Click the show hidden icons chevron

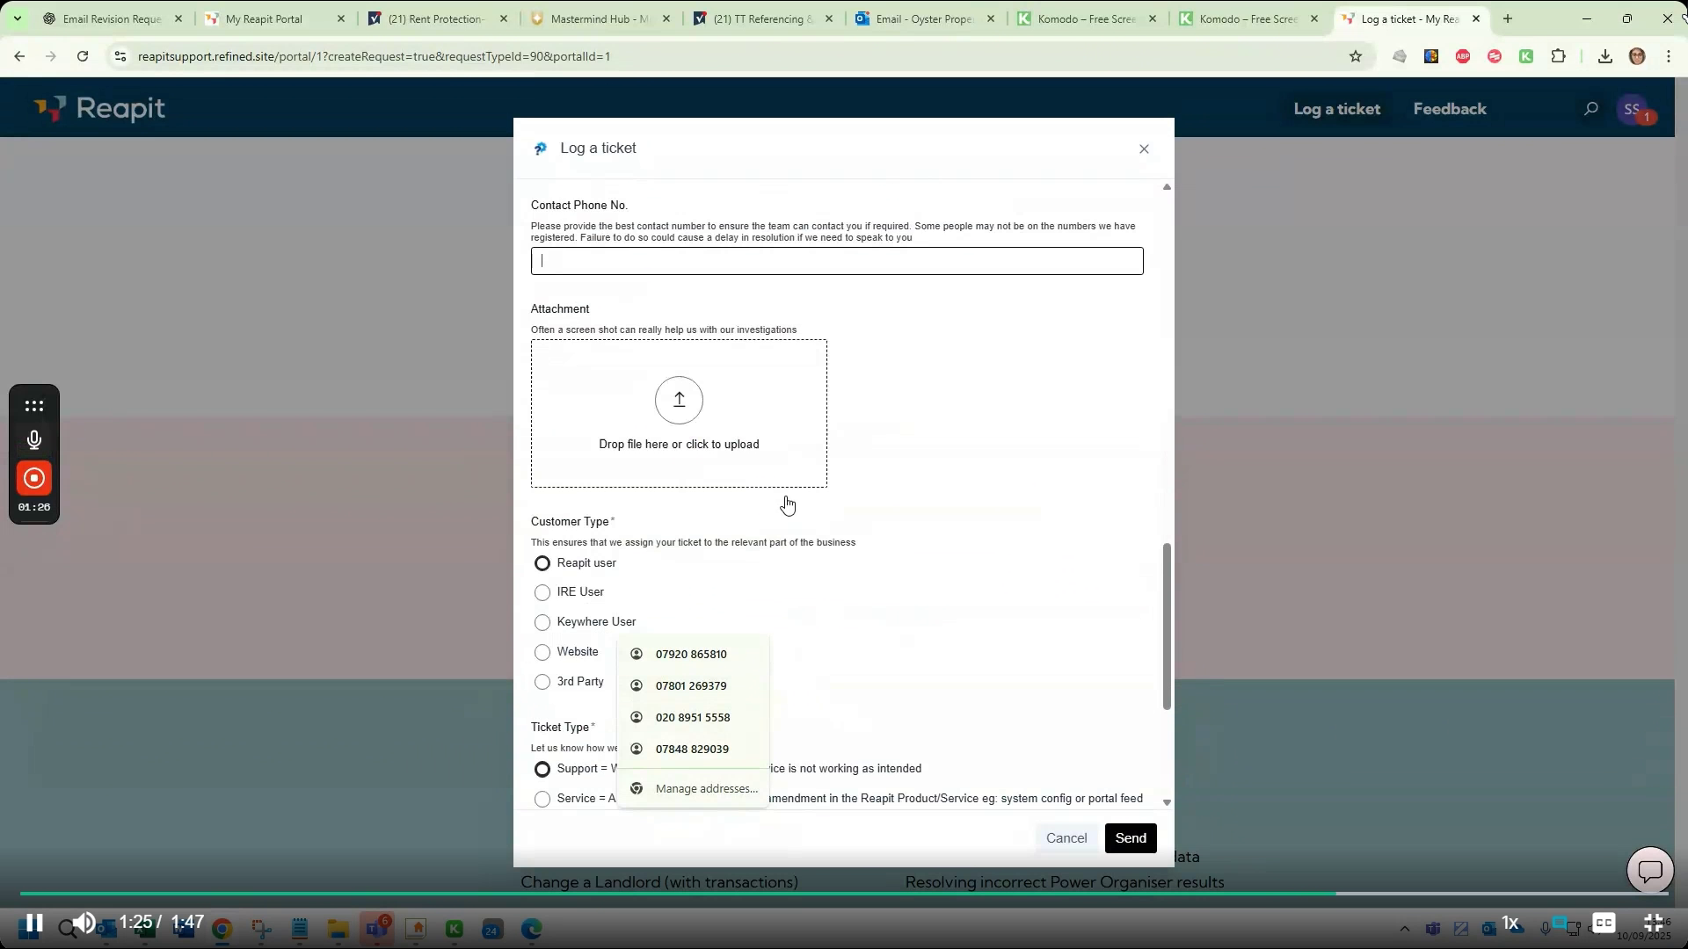tap(1404, 928)
